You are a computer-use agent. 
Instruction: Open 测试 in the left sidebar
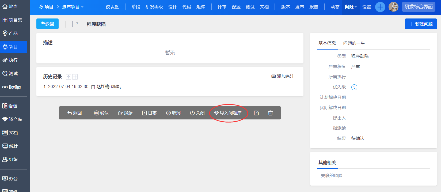(x=10, y=74)
